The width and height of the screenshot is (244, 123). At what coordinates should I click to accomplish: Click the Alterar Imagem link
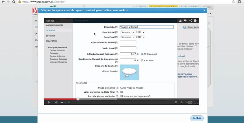tap(110, 71)
